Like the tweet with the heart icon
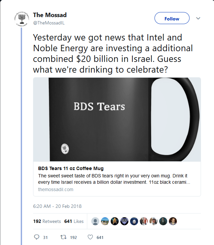Screen dimensions: 214x245 [90, 237]
